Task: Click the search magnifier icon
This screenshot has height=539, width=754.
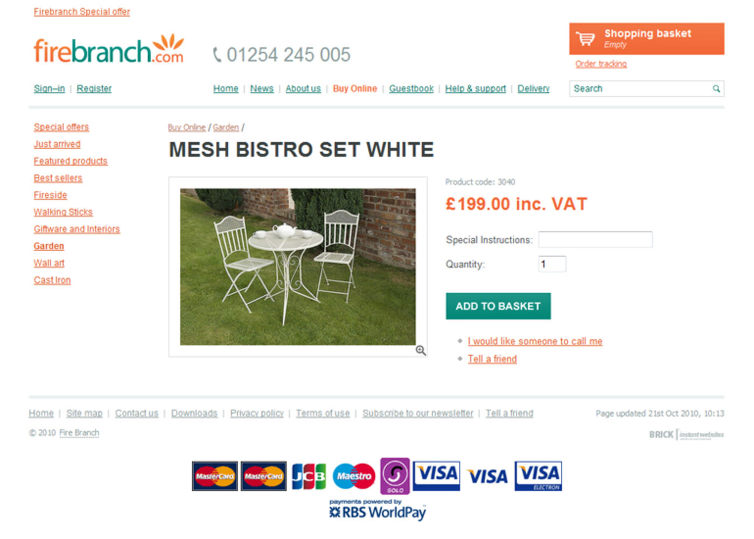Action: 716,89
